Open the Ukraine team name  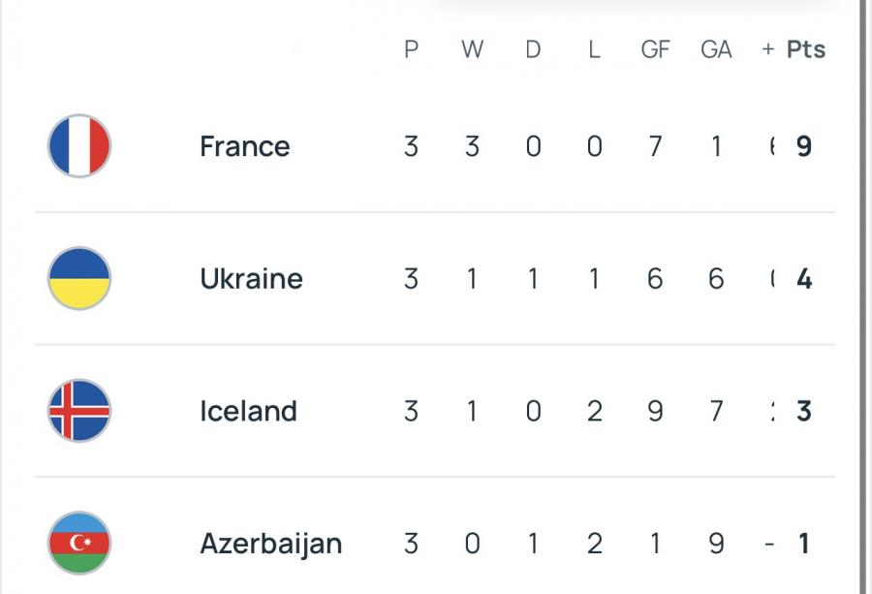[251, 279]
